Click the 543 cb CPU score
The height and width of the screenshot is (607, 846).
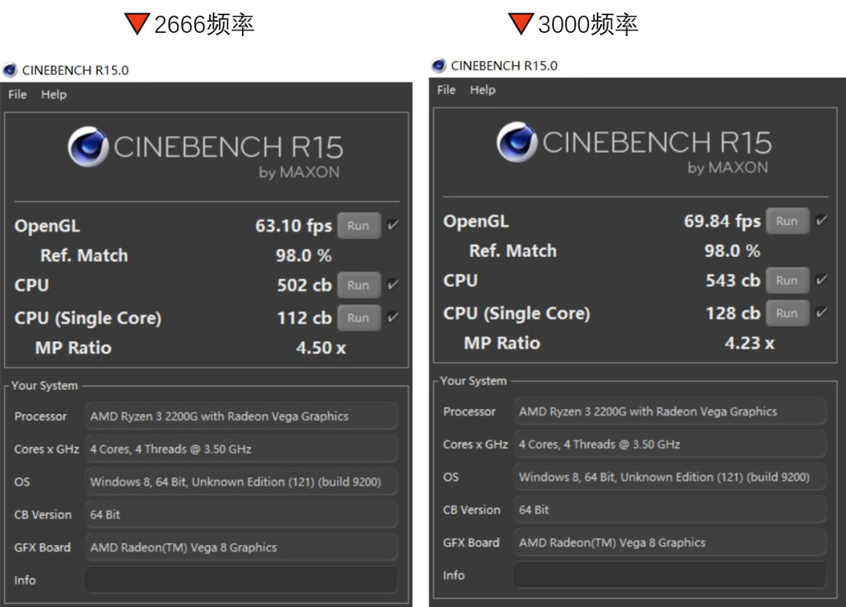pos(732,280)
